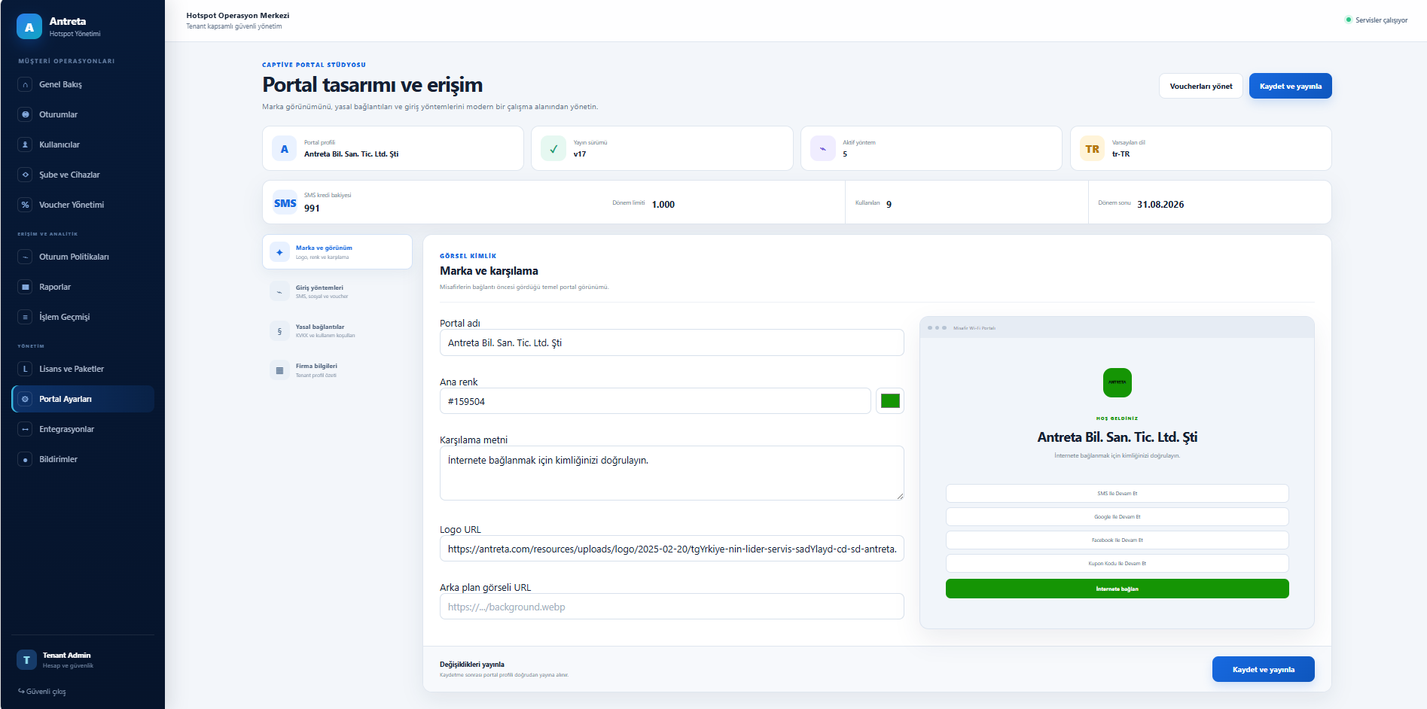This screenshot has height=709, width=1427.
Task: Click top Kaydet ve yayınla button
Action: pyautogui.click(x=1290, y=86)
